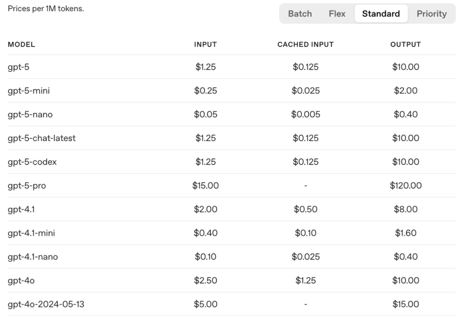Image resolution: width=461 pixels, height=316 pixels.
Task: Click the $120.00 output price for gpt-5-pro
Action: coord(406,186)
